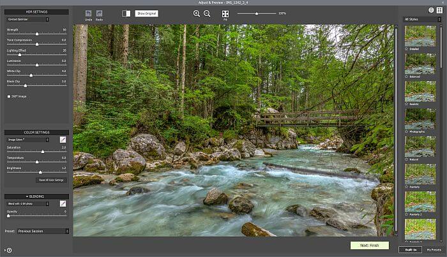Select the Painterly 2 preset thumbnail
The image size is (447, 257).
pyautogui.click(x=420, y=202)
